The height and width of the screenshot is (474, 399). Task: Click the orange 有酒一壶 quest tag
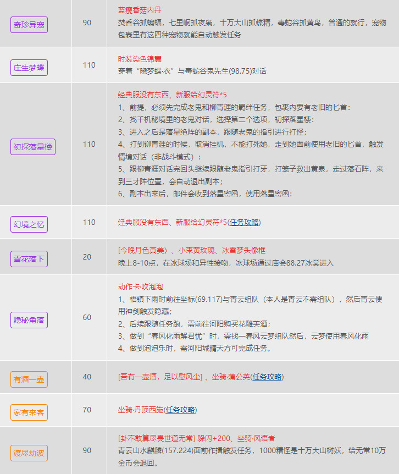pyautogui.click(x=29, y=379)
